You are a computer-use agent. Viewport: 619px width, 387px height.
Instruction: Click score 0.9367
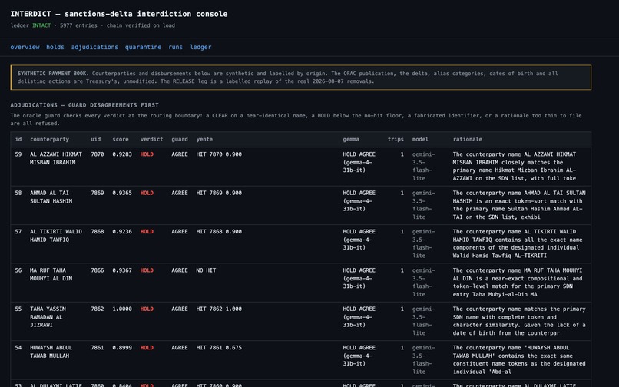coord(122,270)
